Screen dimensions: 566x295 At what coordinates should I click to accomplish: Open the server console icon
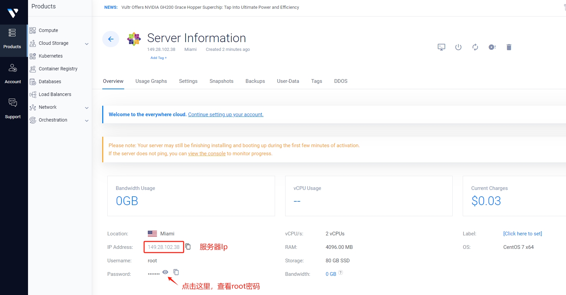click(x=441, y=47)
